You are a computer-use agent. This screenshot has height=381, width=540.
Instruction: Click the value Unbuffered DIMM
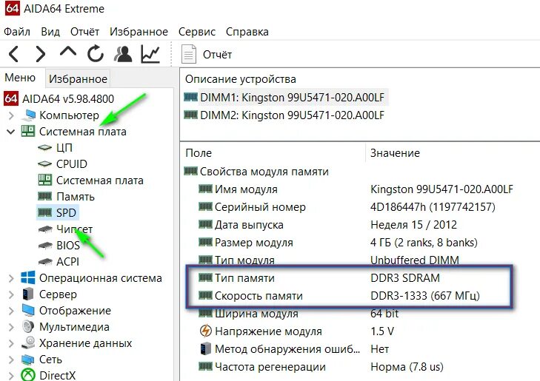point(415,260)
